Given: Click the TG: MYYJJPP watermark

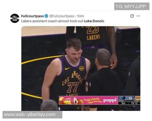Looking at the screenshot, I should click(x=132, y=6).
